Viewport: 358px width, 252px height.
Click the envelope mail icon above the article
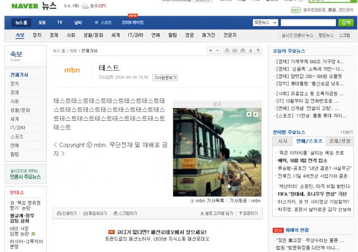point(235,51)
